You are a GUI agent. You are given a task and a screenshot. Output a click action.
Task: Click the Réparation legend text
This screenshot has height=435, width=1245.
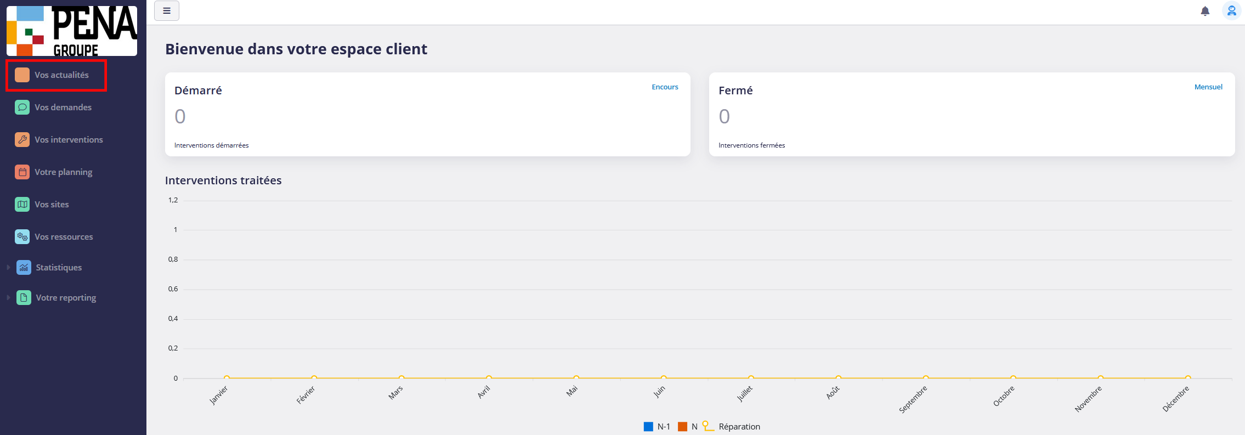[739, 426]
